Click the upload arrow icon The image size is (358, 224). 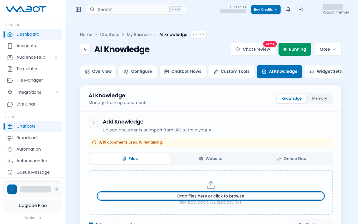point(211,185)
